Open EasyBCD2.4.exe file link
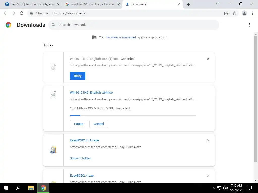Screen dimensions: 258x193 pyautogui.click(x=82, y=176)
